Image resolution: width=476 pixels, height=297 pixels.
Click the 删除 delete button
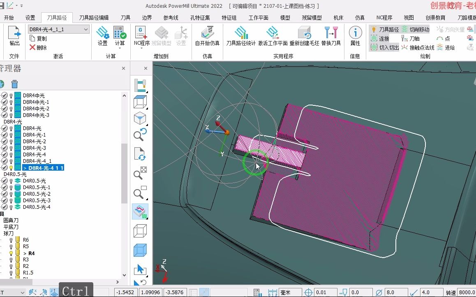[38, 48]
